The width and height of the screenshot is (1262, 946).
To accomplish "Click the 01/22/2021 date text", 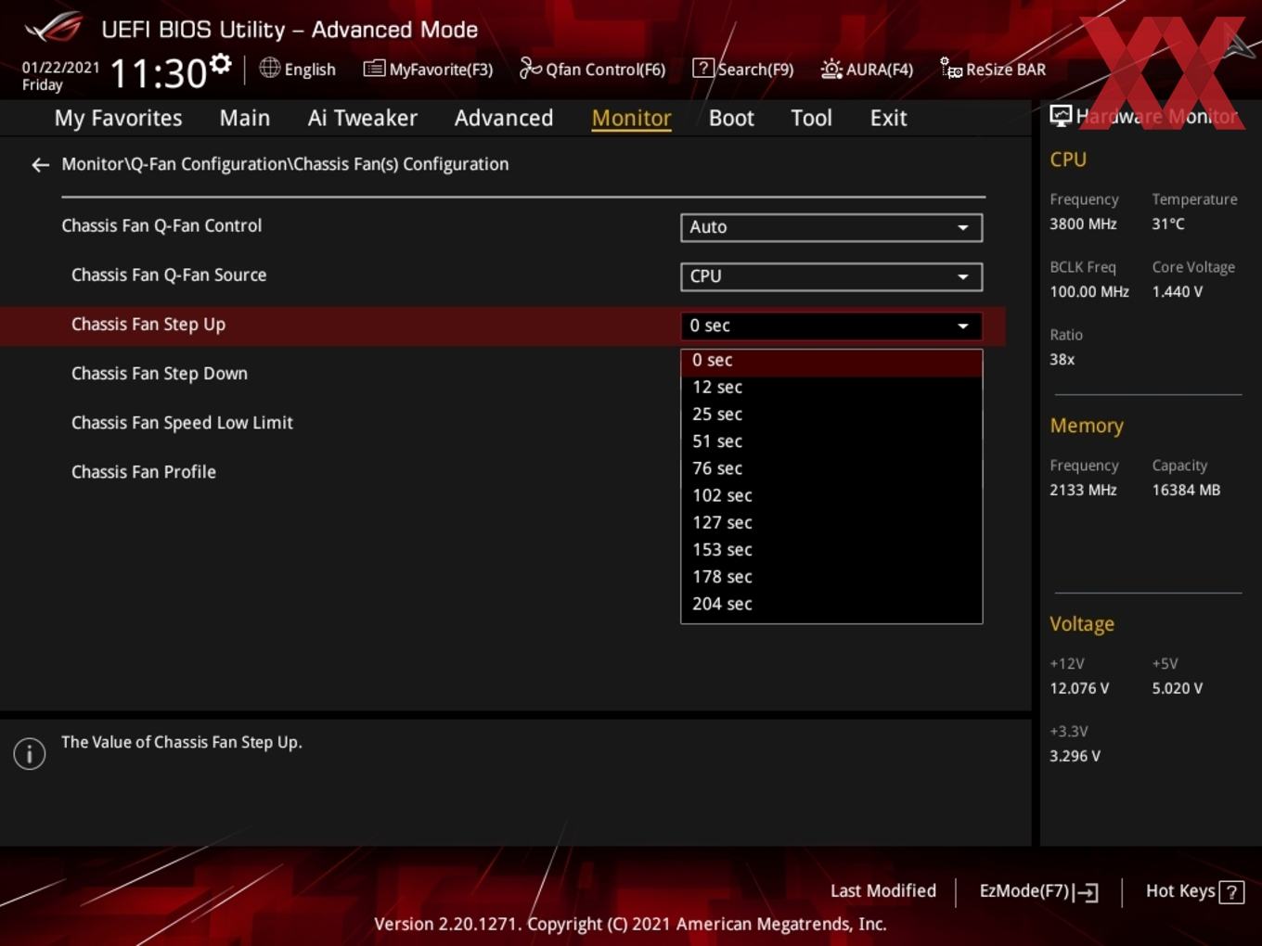I will (60, 68).
